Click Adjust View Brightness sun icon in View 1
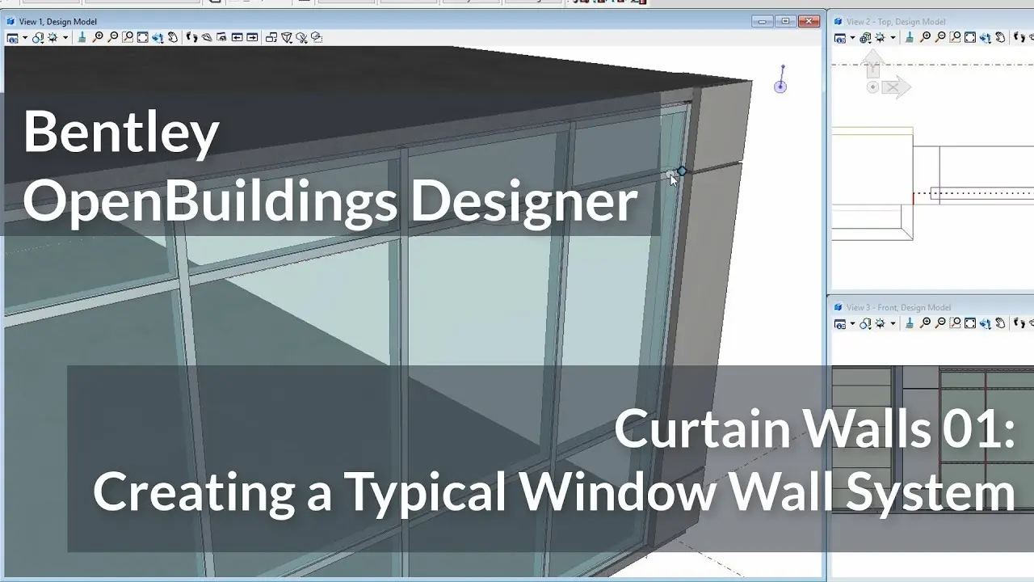 click(53, 37)
